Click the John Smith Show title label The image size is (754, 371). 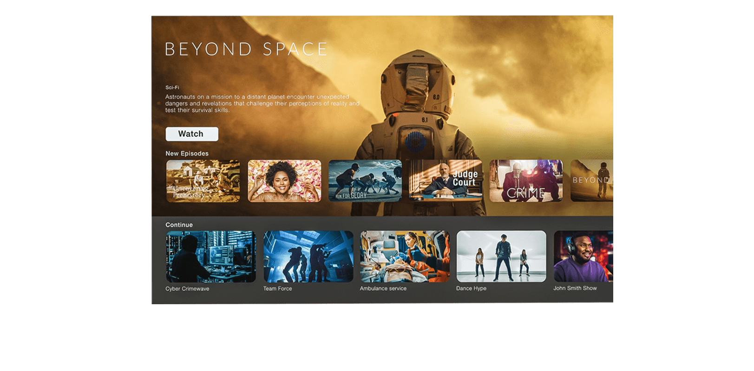point(575,288)
